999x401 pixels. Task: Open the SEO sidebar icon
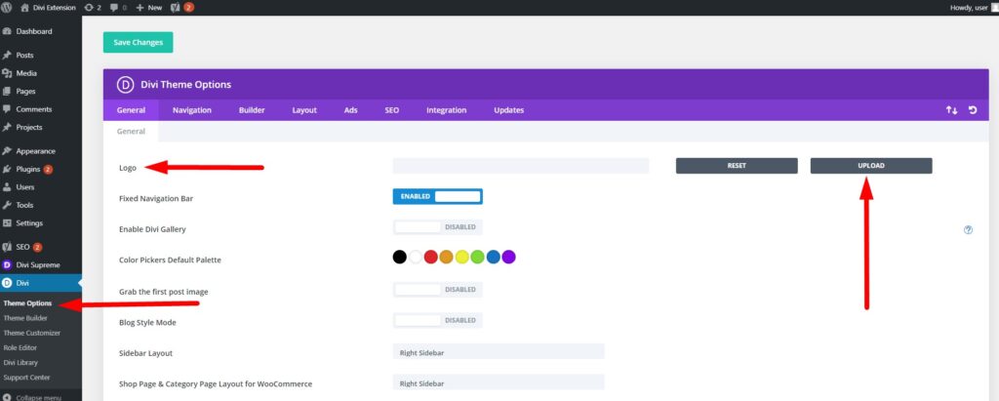click(7, 247)
